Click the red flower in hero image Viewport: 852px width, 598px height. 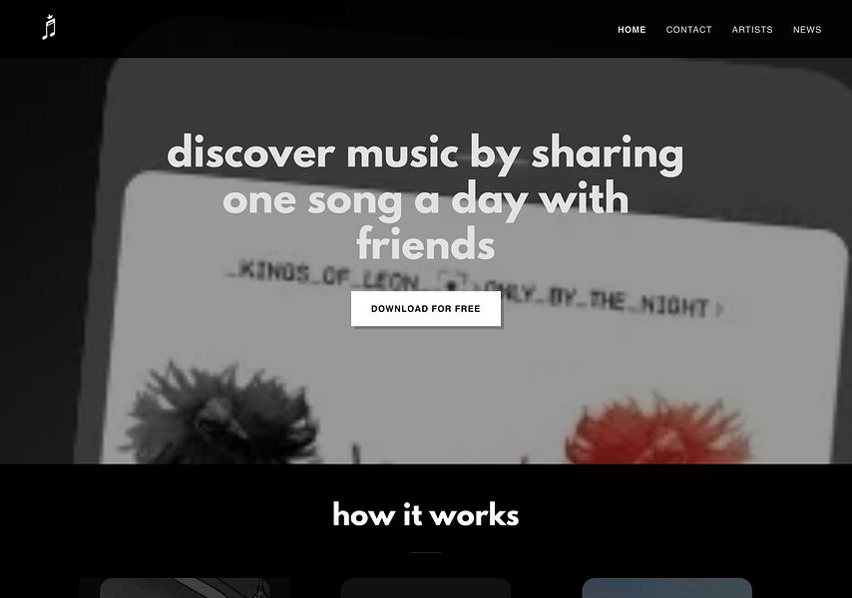[x=658, y=432]
